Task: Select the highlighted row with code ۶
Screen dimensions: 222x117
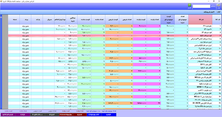Action: [114, 36]
